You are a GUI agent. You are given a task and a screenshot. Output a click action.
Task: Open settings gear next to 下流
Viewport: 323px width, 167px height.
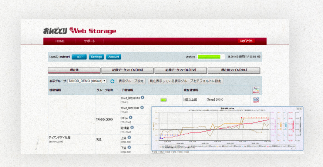tap(129, 147)
